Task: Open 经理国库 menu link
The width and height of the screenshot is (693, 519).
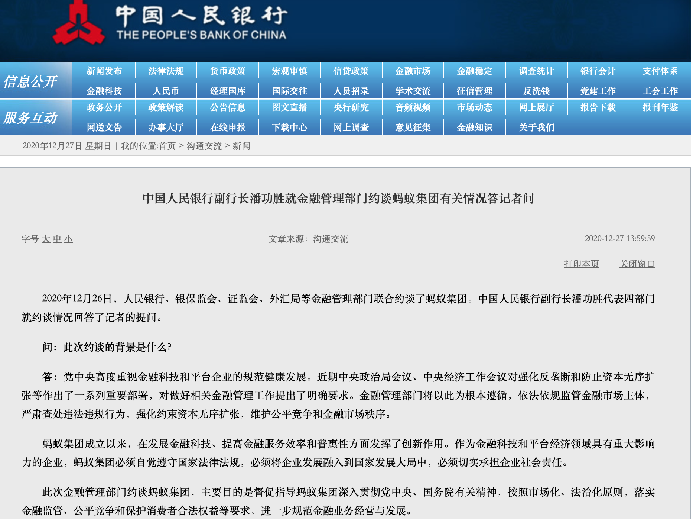Action: [x=228, y=91]
